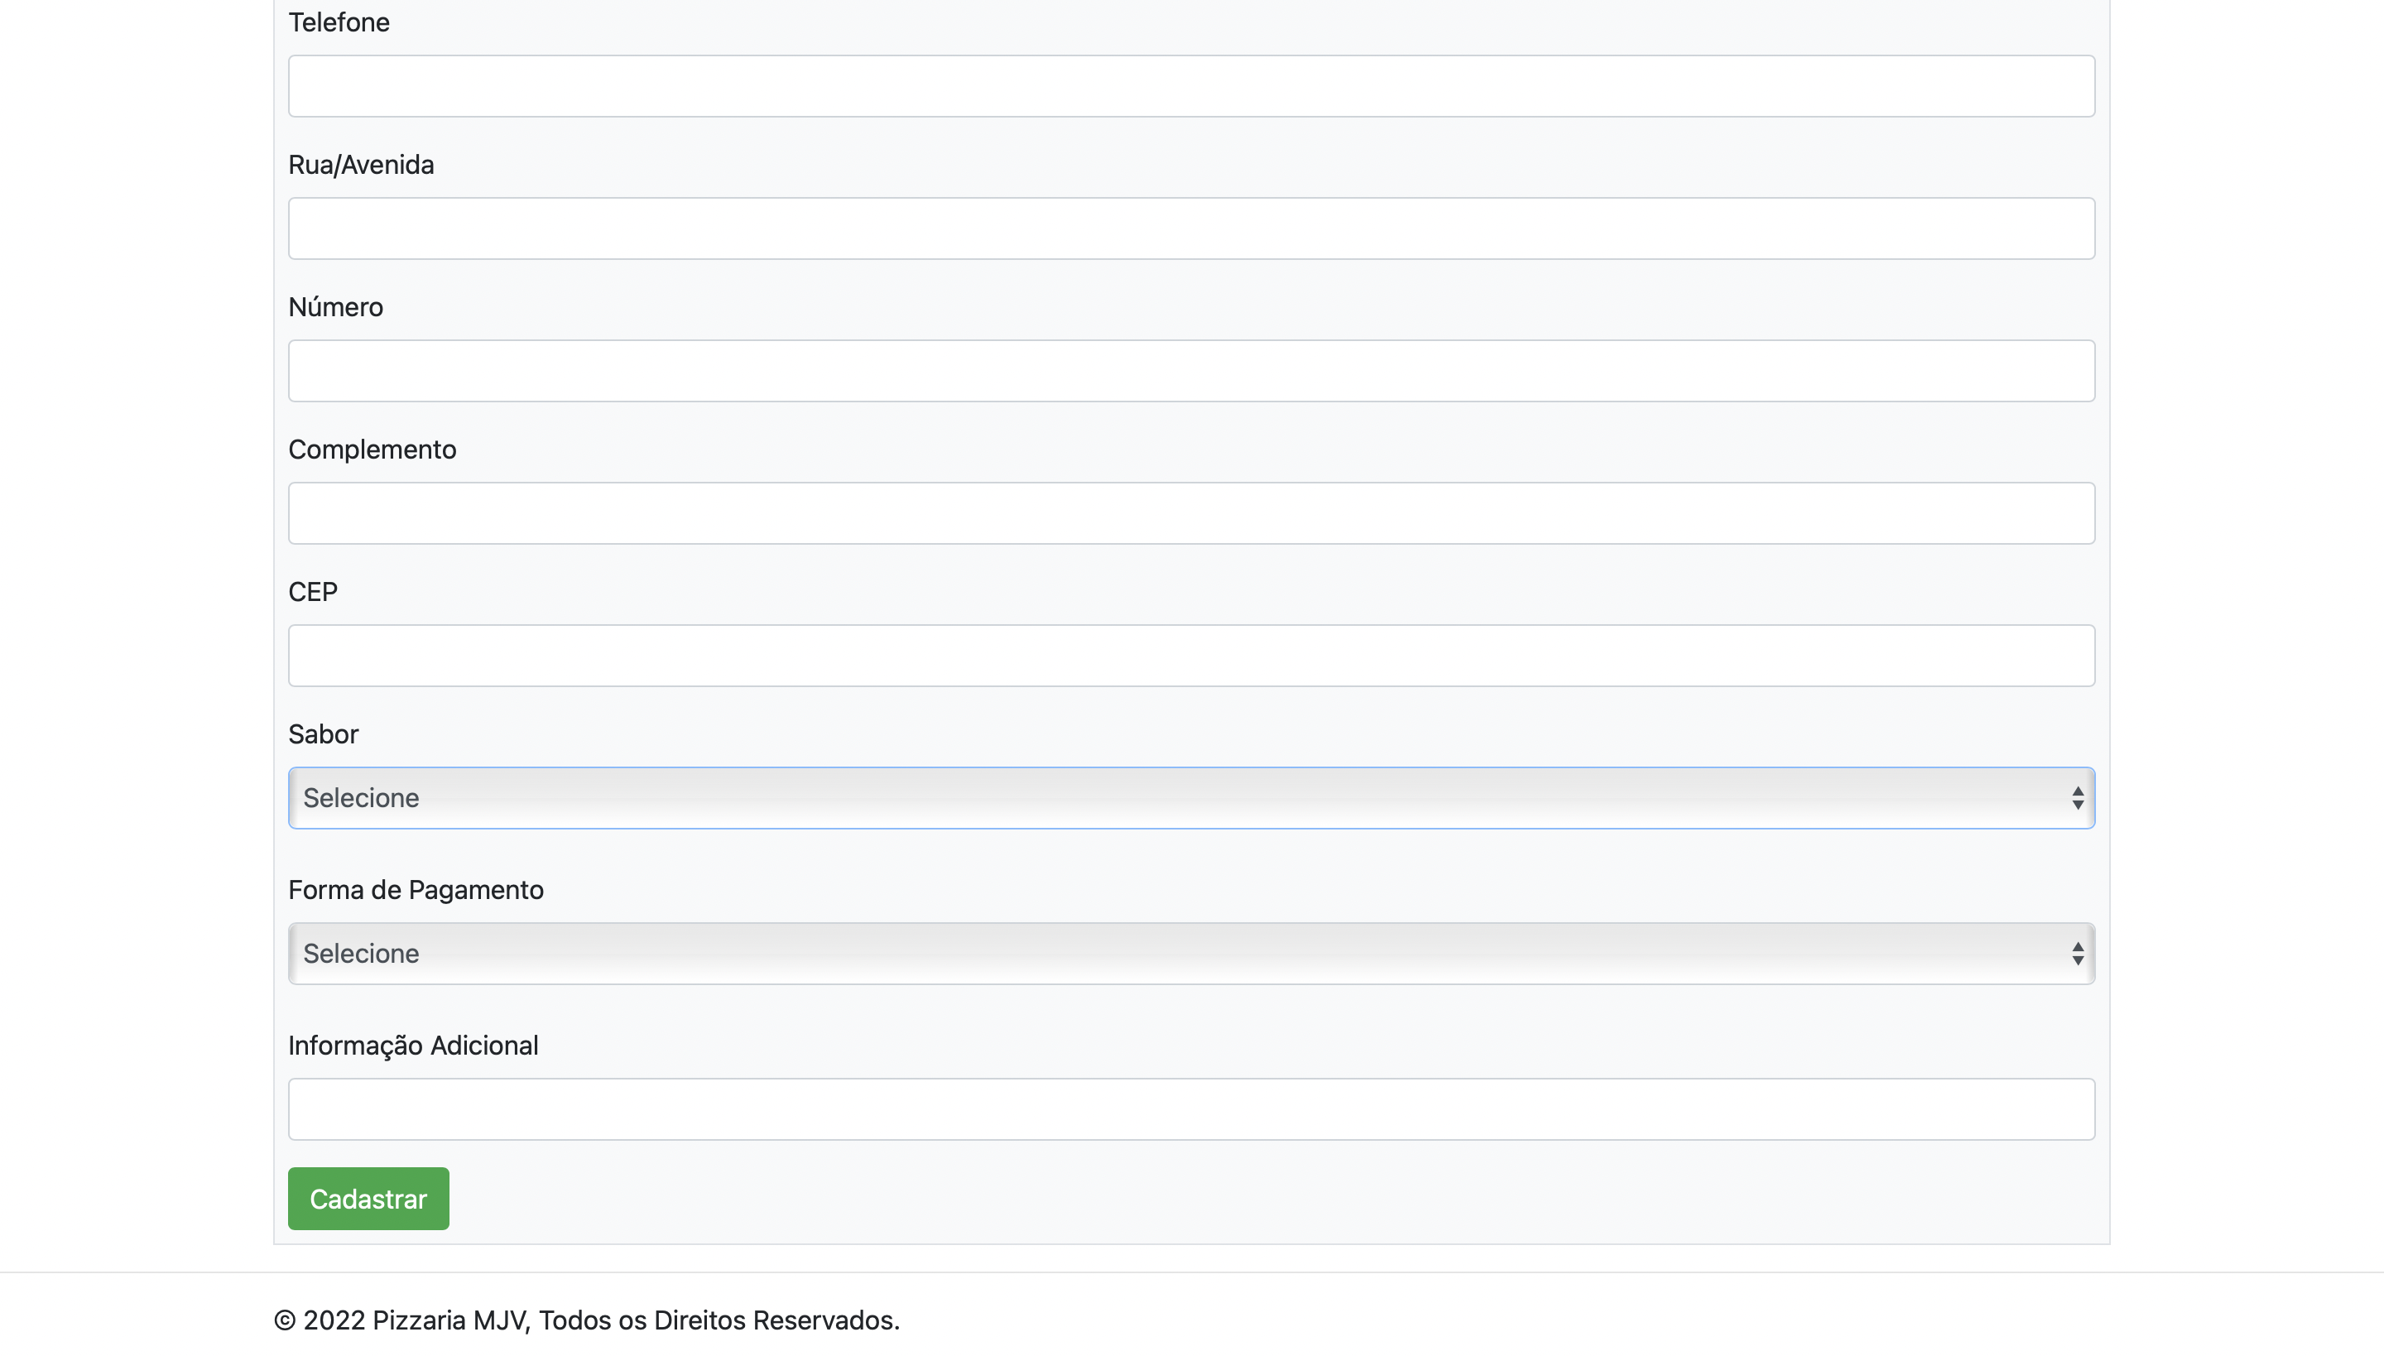The width and height of the screenshot is (2384, 1356).
Task: Click the Rua/Avenida label
Action: [361, 164]
